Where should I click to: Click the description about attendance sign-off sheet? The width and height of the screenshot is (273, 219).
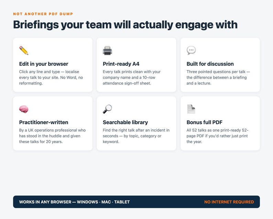tap(132, 77)
